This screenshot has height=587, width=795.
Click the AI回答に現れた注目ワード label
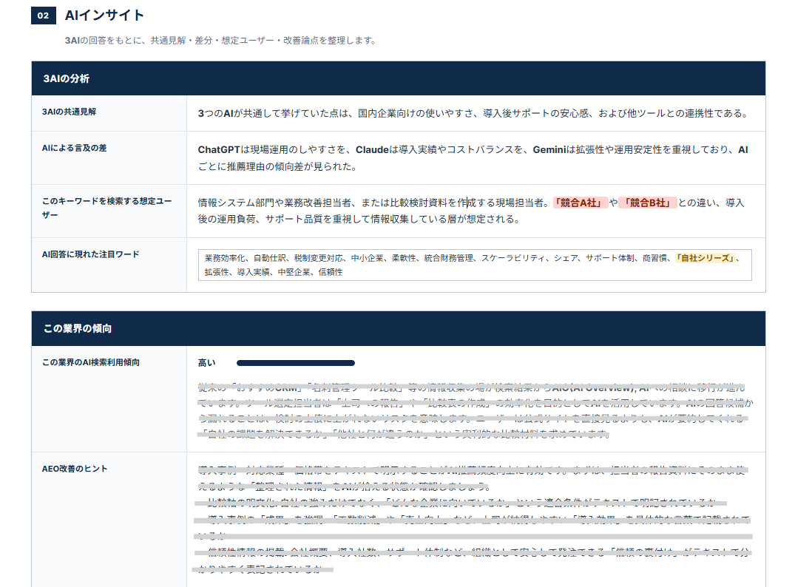[90, 254]
